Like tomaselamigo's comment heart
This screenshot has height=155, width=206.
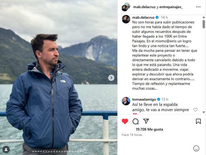[195, 110]
